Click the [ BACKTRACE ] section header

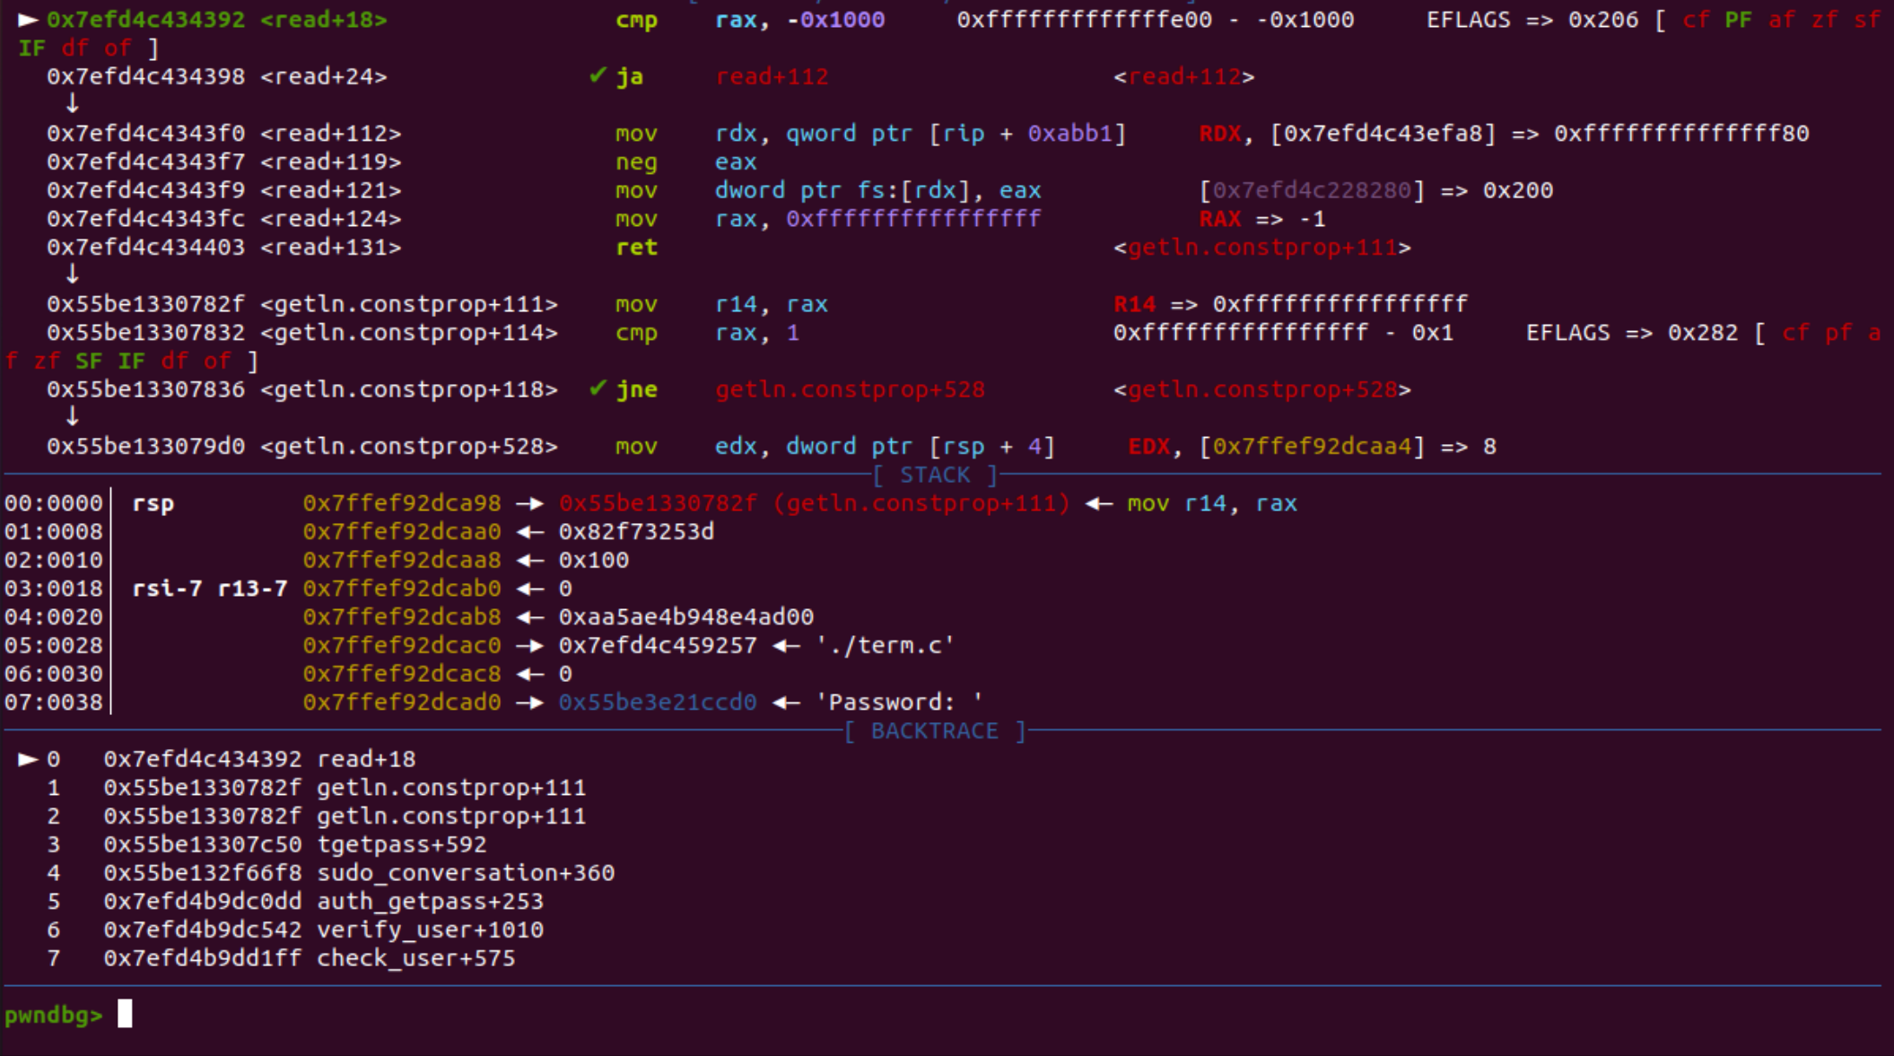click(935, 731)
